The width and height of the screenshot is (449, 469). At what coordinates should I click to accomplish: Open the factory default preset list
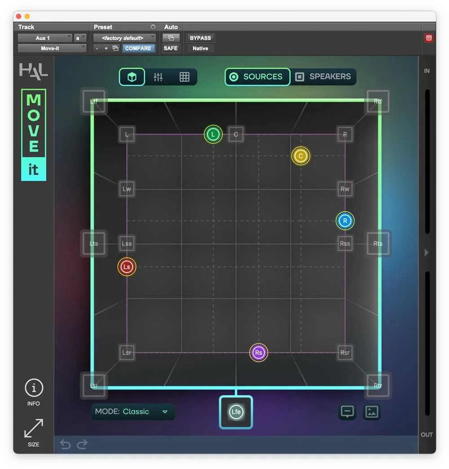coord(124,38)
